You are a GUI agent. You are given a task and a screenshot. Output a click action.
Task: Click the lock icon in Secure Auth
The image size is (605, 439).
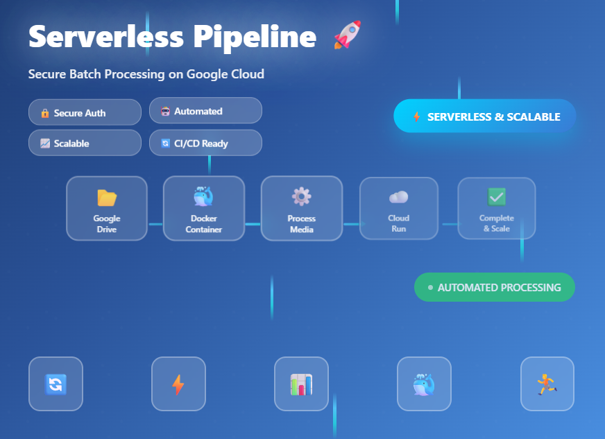tap(45, 113)
